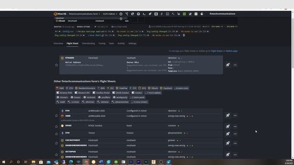
Task: Filter by woolypooly pool
Action: (120, 98)
